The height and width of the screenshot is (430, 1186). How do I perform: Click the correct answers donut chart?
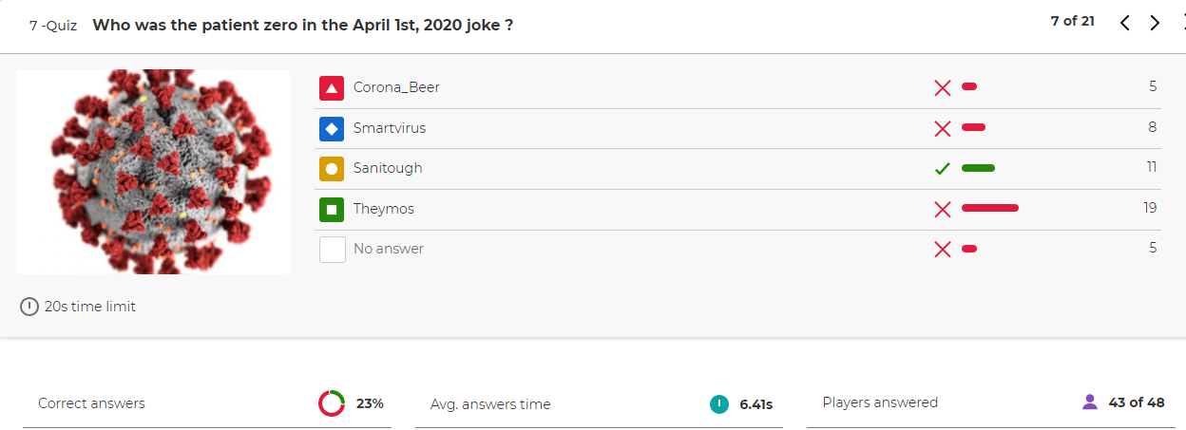(332, 403)
